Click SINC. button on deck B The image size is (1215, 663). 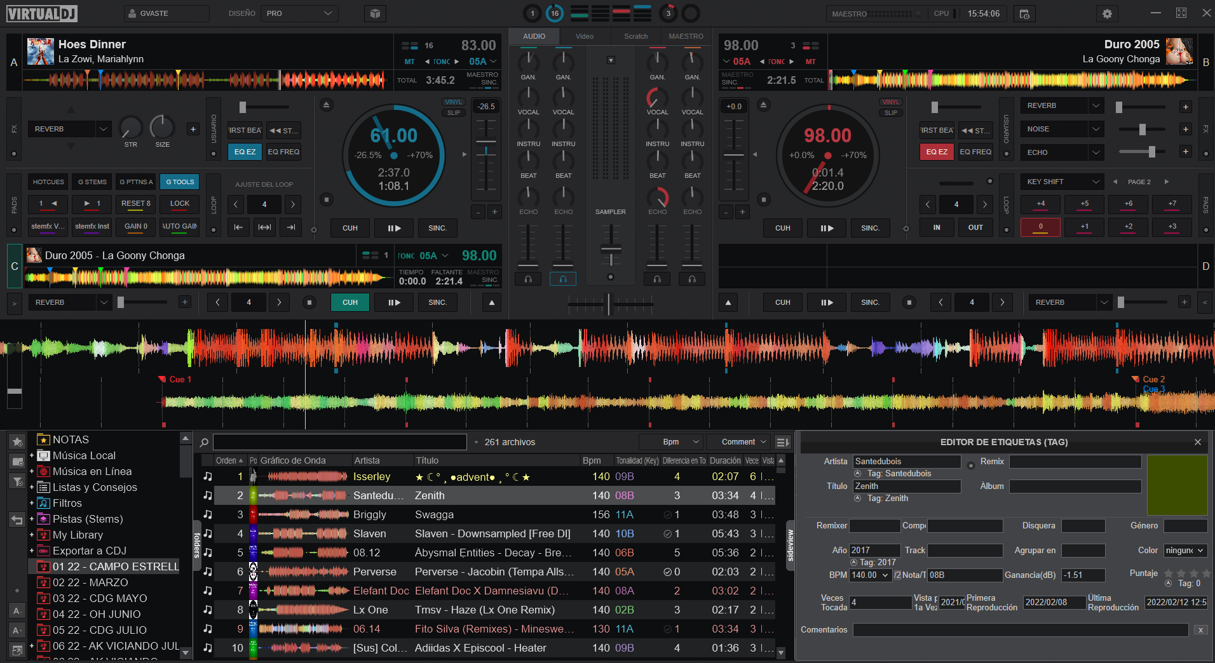coord(870,228)
